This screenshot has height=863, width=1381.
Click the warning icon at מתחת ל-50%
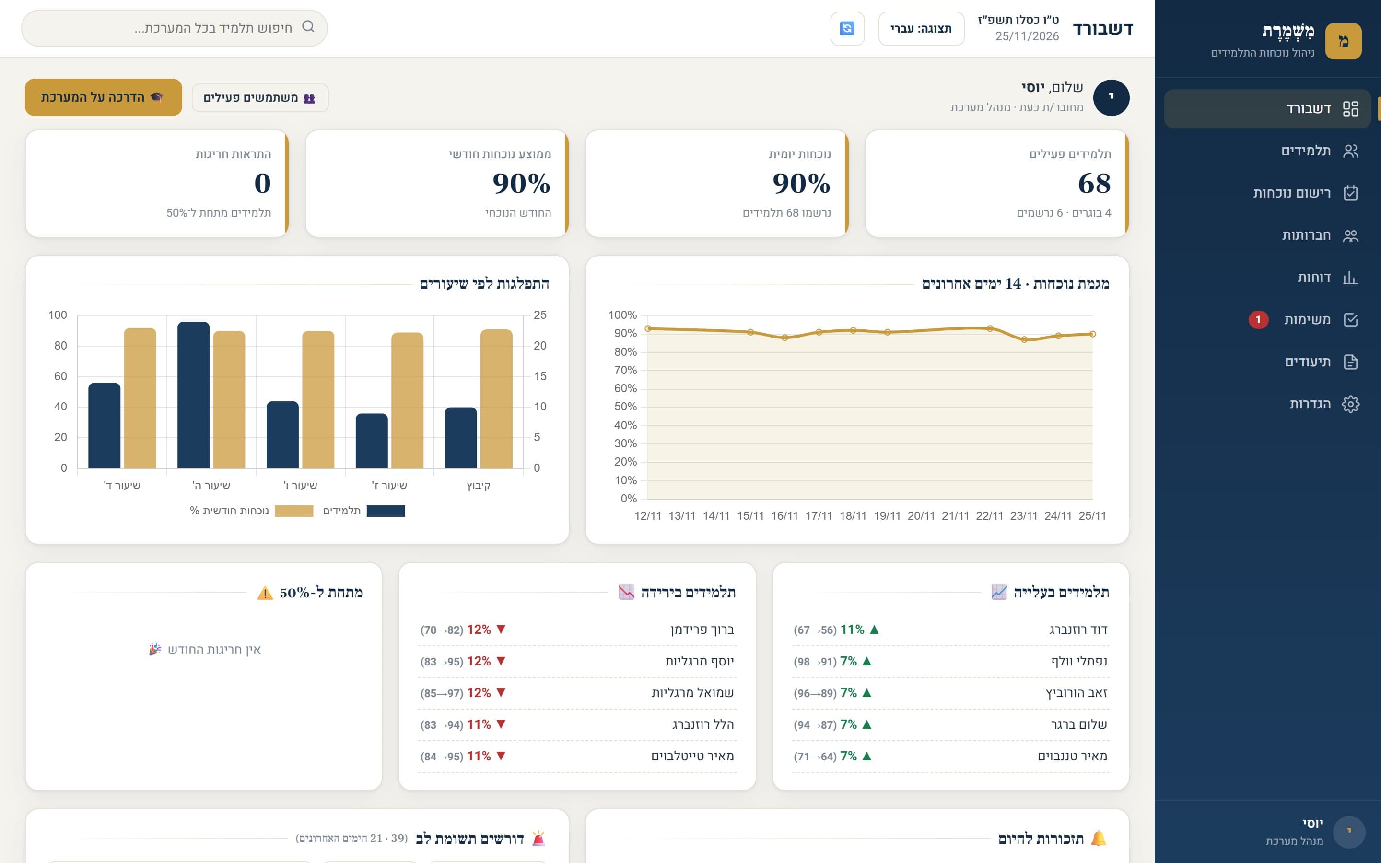265,593
